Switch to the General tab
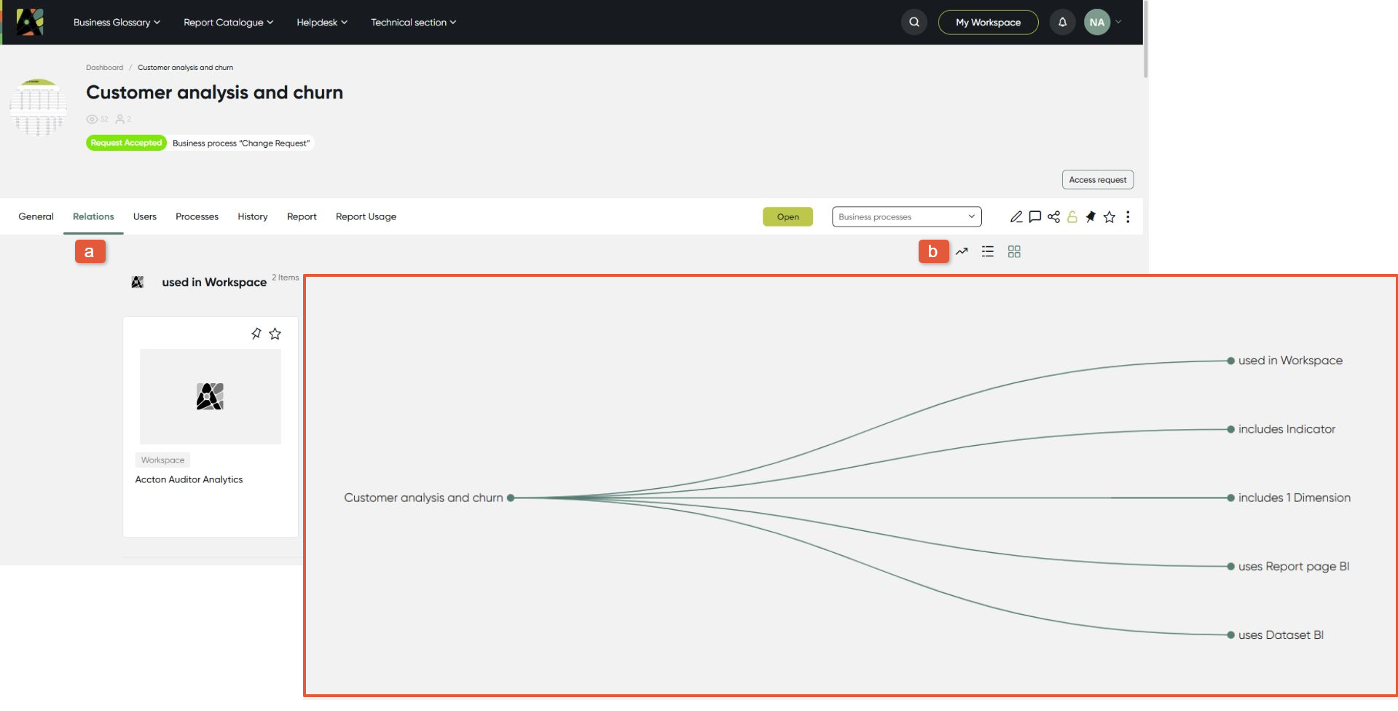Screen dimensions: 1398x711 [x=36, y=216]
